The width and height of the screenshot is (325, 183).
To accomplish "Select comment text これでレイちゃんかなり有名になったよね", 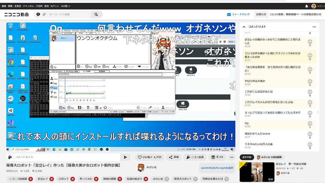I will click(269, 102).
